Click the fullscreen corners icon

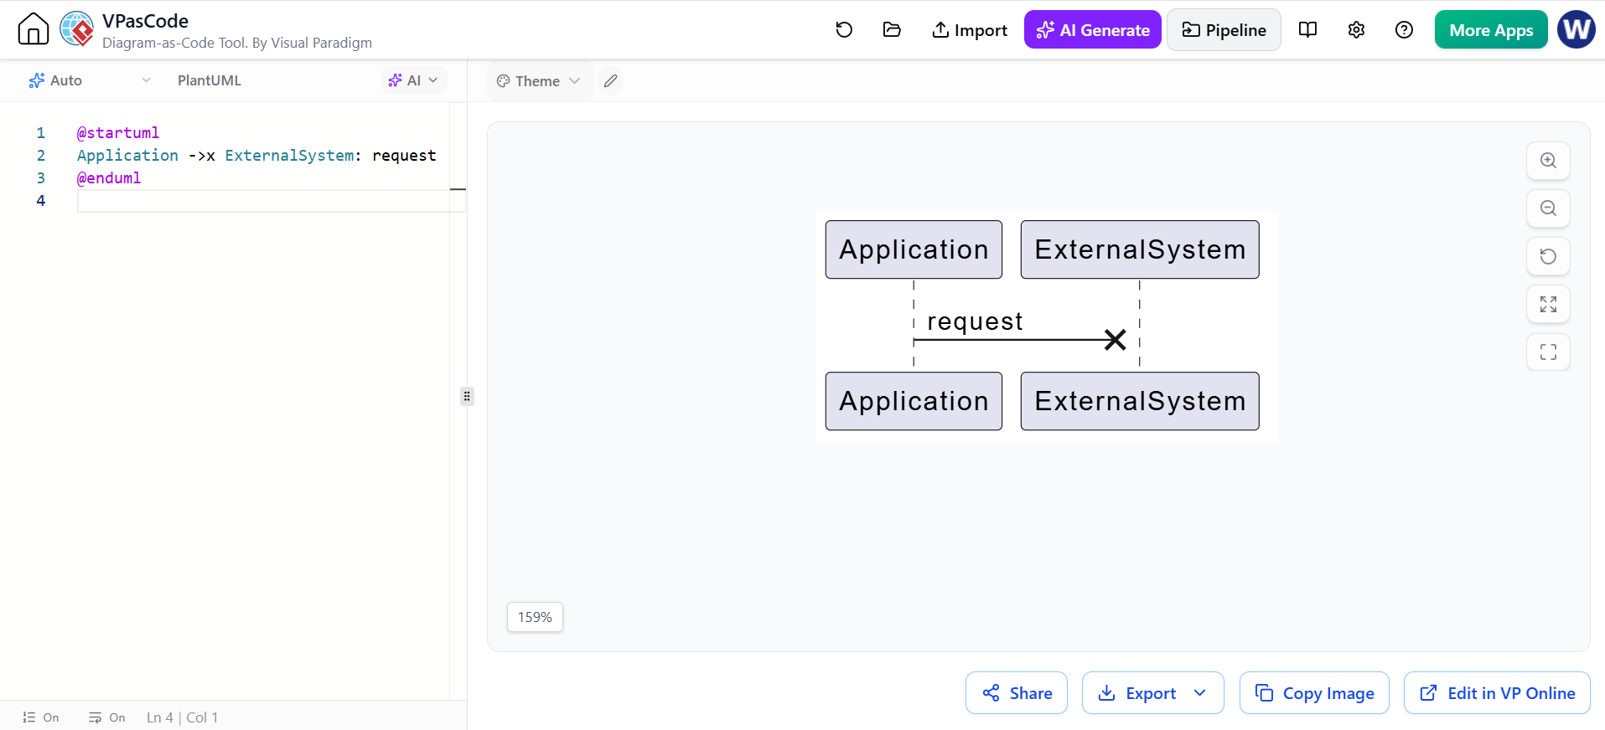[1548, 352]
